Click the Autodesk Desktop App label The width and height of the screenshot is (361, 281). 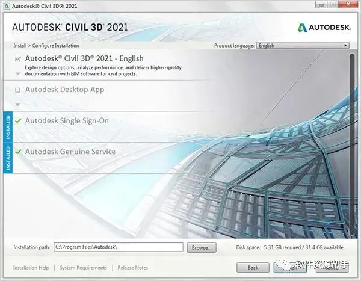(65, 90)
